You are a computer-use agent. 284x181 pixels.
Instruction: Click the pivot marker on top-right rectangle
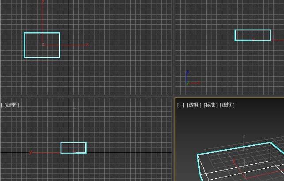click(253, 40)
